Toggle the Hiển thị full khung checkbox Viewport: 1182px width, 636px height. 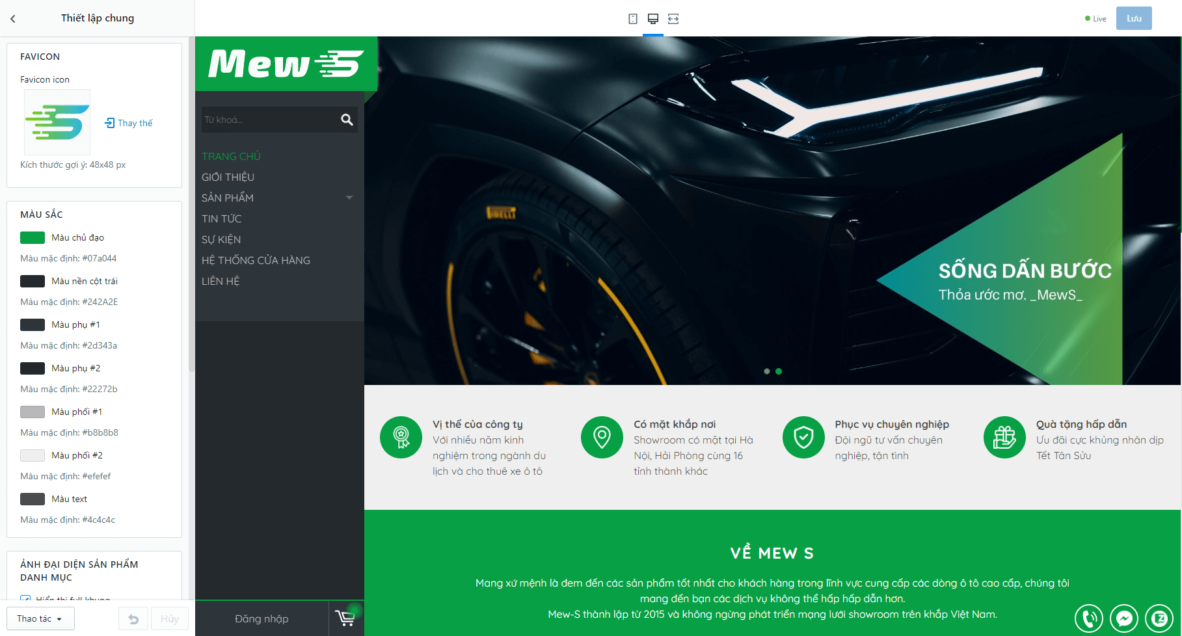tap(25, 598)
